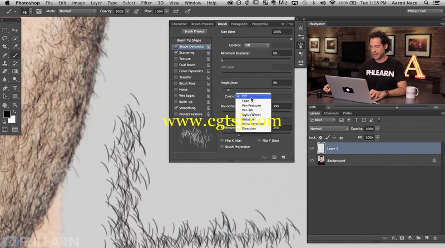Screen dimensions: 445x248
Task: Create a new layer group
Action: pos(418,238)
